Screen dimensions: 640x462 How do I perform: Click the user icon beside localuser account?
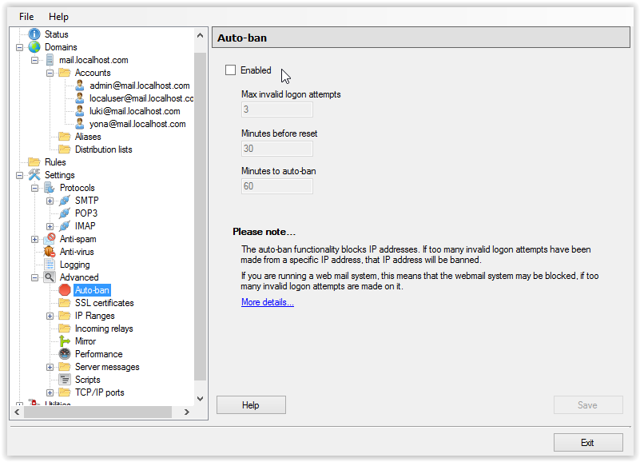80,98
